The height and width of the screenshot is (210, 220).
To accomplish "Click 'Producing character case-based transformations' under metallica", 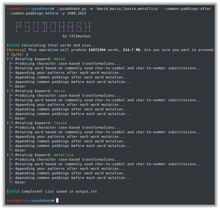I will click(x=68, y=160).
